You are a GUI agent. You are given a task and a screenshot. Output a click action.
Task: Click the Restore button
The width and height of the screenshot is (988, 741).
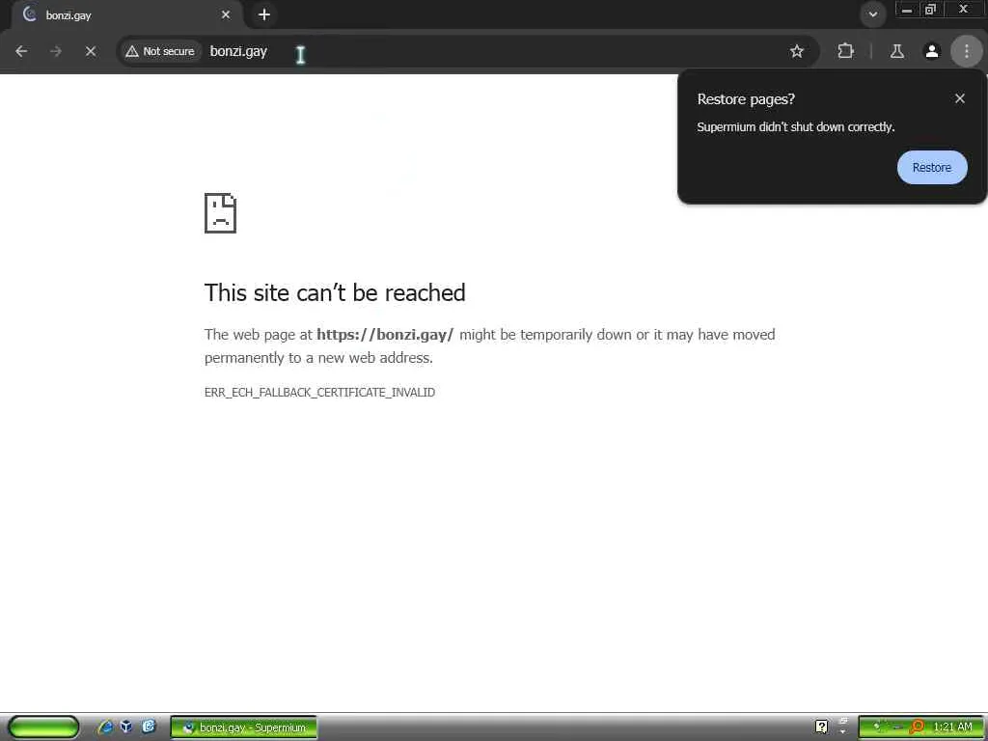click(931, 168)
